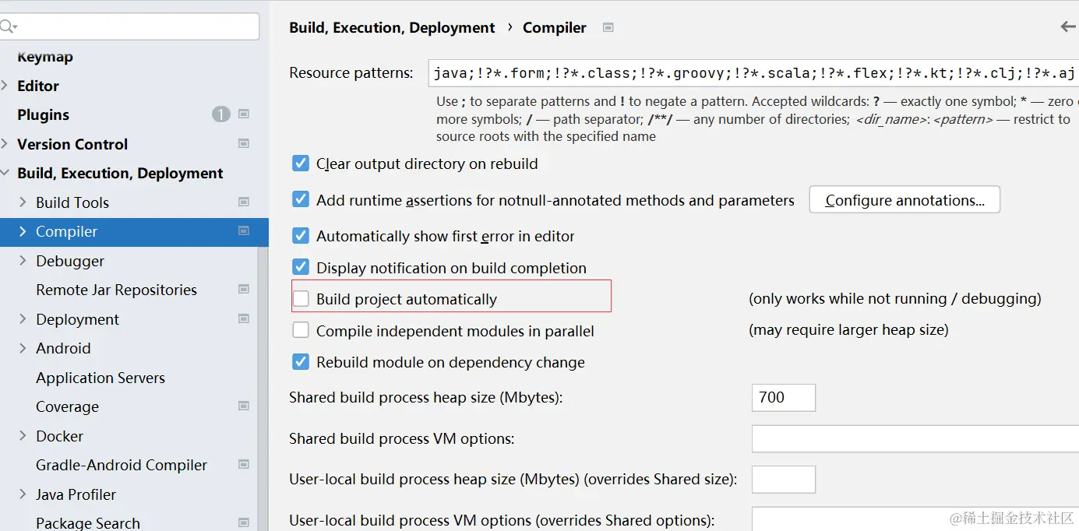Open the Application Servers settings page
The image size is (1079, 531).
pyautogui.click(x=100, y=378)
